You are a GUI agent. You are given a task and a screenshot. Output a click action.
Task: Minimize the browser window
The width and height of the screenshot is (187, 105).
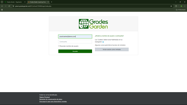point(176,2)
